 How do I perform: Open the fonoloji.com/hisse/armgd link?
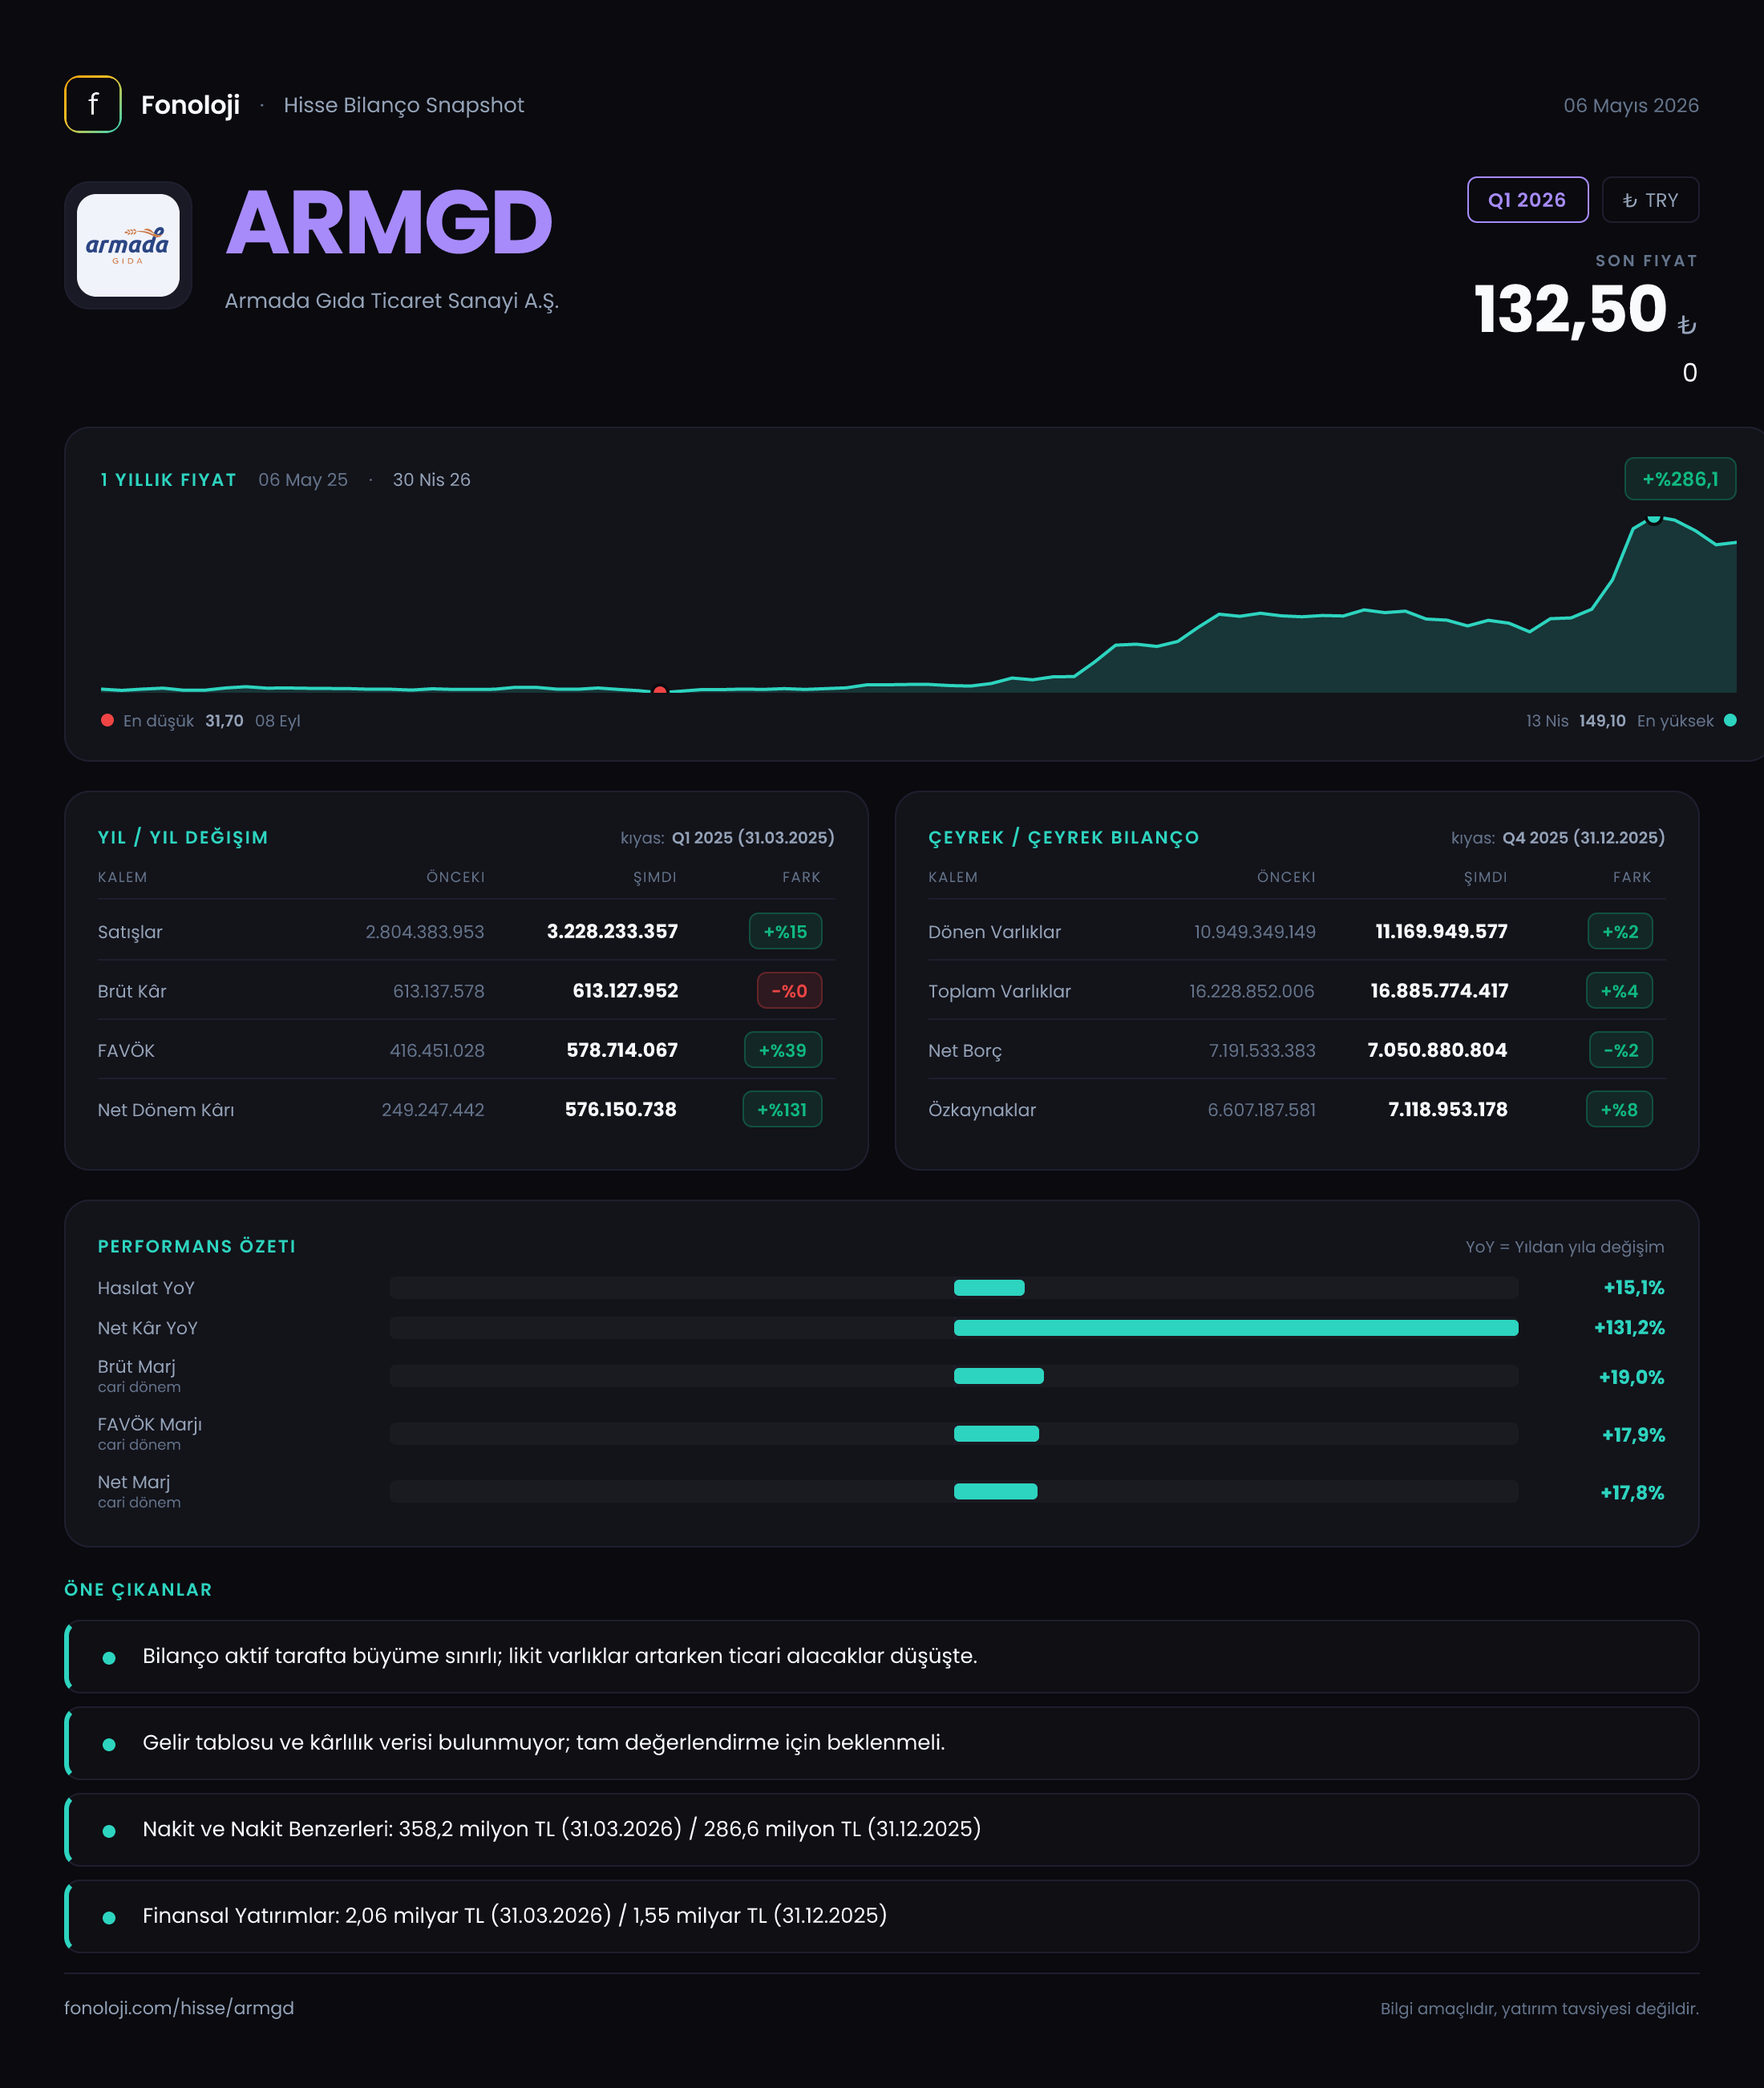(179, 2008)
